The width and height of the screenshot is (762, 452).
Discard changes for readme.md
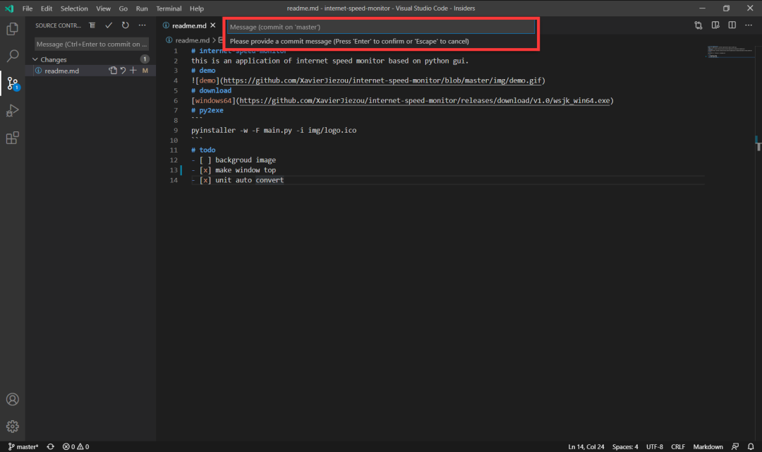coord(123,71)
